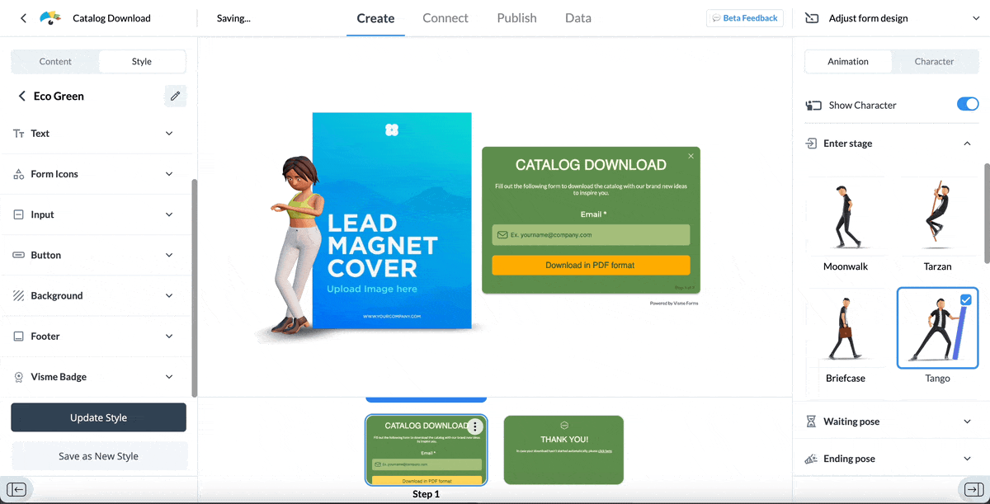Select the Thank You step thumbnail
The height and width of the screenshot is (504, 990).
[x=563, y=450]
